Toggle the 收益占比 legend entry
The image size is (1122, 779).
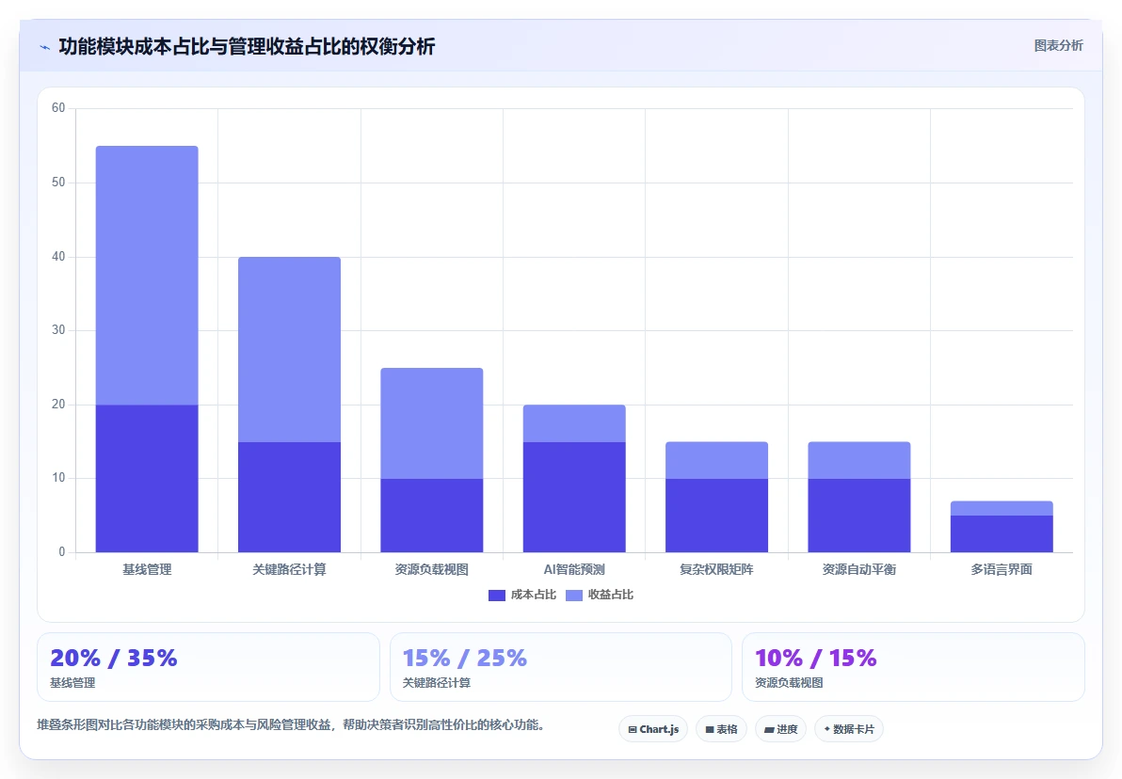[600, 595]
